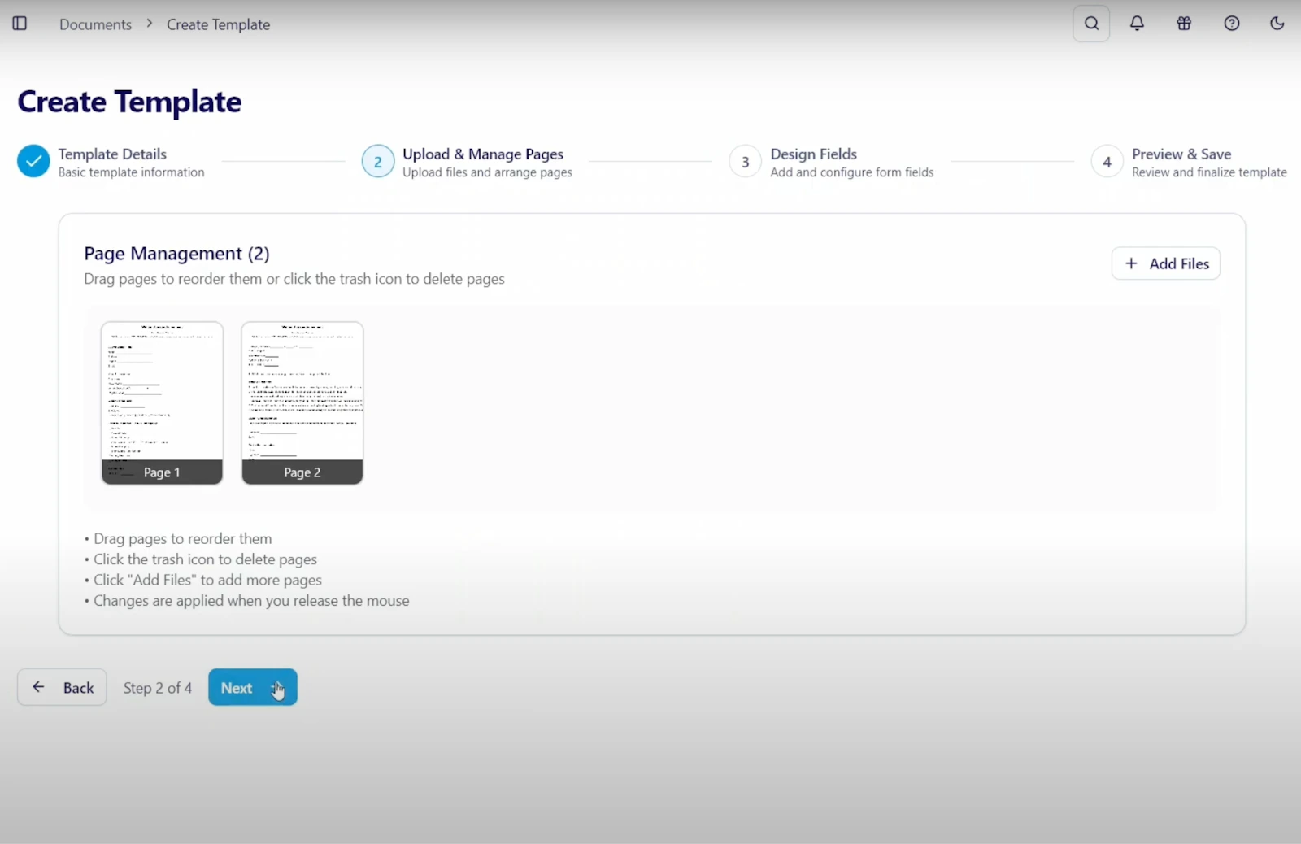The width and height of the screenshot is (1301, 844).
Task: Open search with the magnifier icon
Action: [1091, 24]
